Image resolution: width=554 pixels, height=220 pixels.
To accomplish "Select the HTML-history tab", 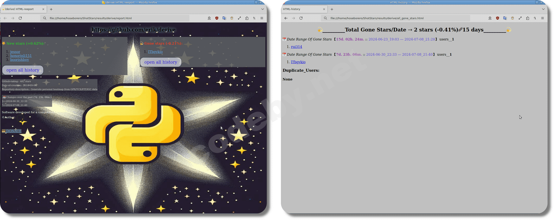I will click(x=304, y=9).
